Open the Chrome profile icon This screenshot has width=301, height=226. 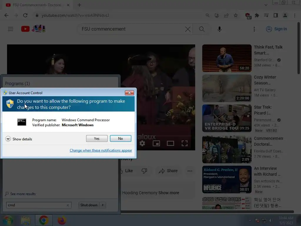pos(285,15)
